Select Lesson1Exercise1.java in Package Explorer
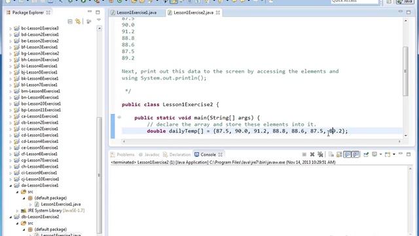The image size is (419, 236). (61, 204)
